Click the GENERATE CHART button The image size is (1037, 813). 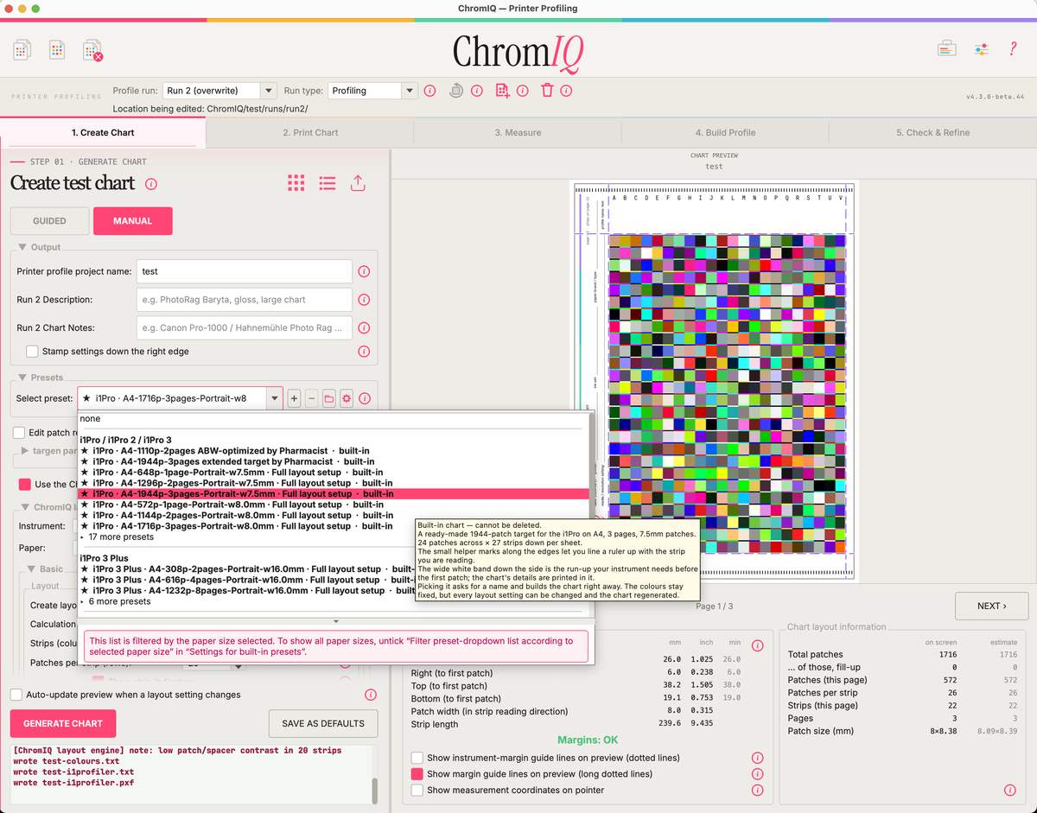(63, 723)
